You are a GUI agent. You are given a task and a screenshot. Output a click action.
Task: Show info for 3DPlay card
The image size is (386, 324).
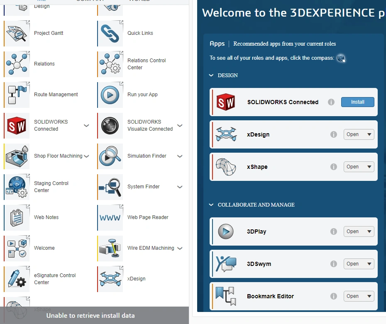click(334, 231)
